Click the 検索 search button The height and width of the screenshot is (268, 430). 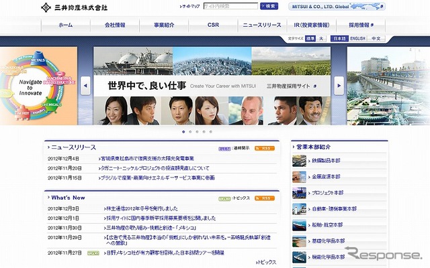269,6
